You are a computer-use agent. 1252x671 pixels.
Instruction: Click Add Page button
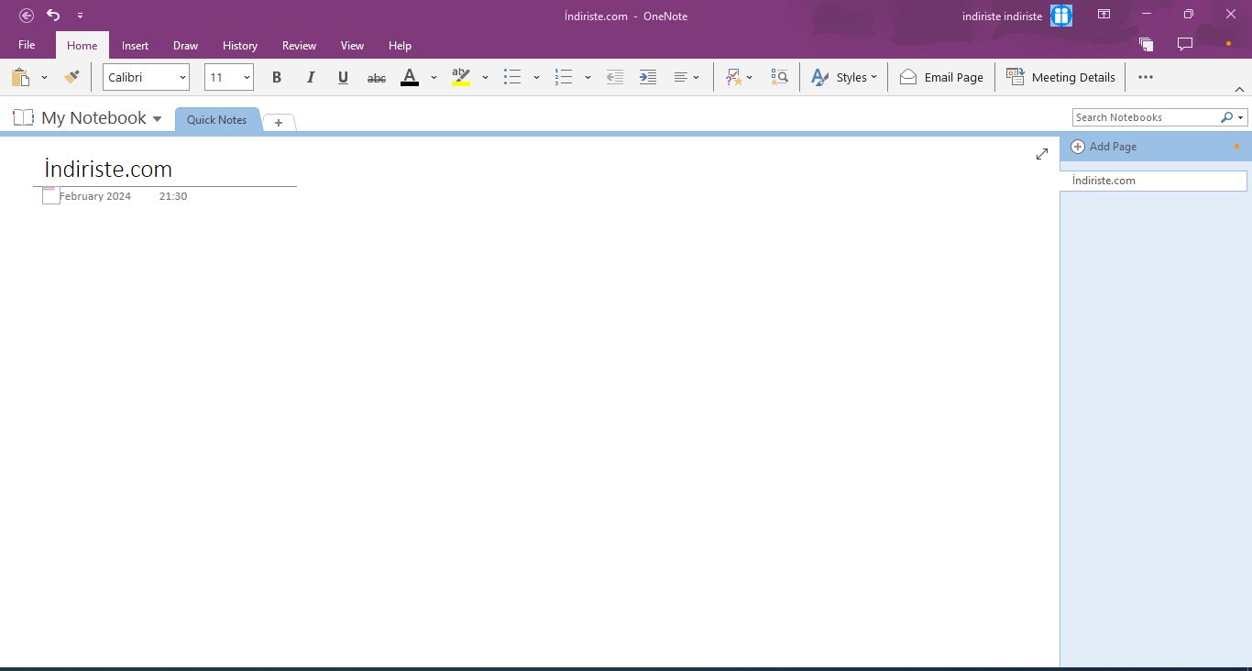tap(1104, 147)
